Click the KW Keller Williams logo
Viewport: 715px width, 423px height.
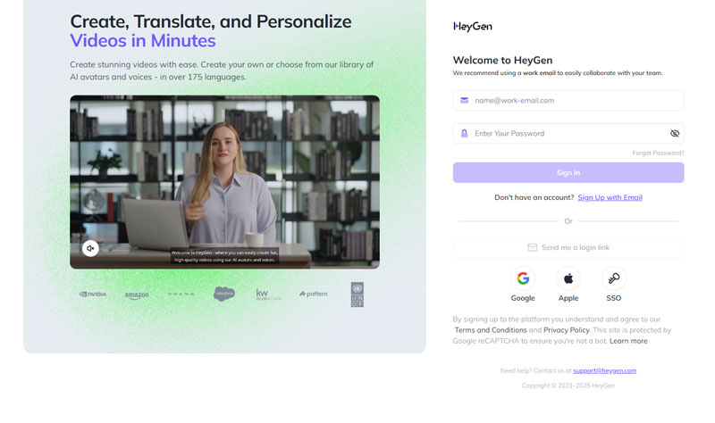268,294
